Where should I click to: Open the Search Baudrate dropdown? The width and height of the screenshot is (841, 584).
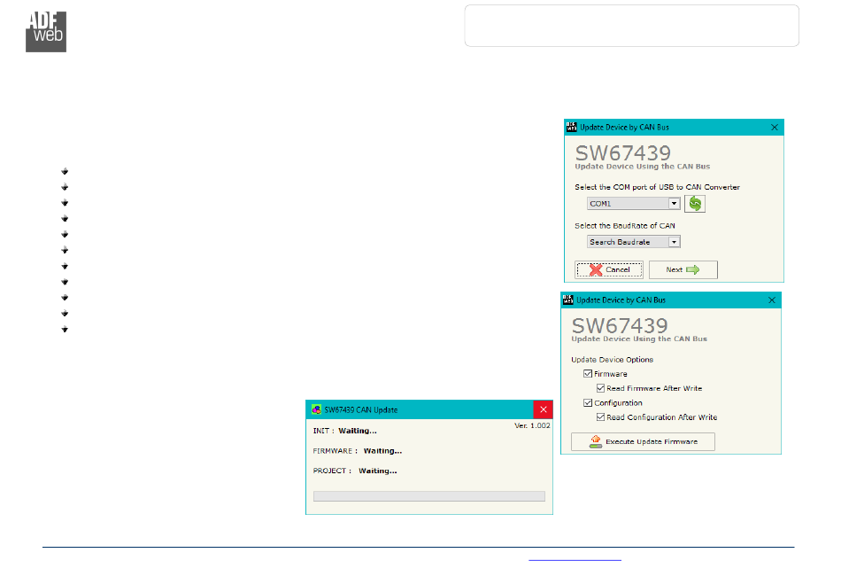634,242
